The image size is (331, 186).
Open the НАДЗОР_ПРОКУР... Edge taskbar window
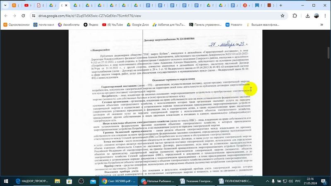(x=32, y=181)
